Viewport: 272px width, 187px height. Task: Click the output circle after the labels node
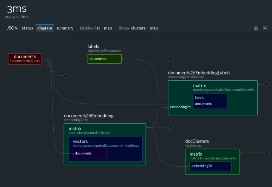click(x=170, y=59)
